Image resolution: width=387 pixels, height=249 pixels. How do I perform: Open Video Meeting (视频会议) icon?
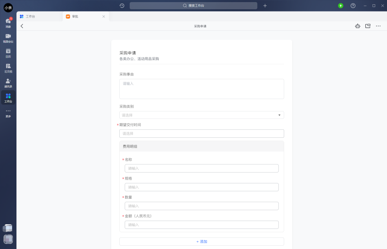pyautogui.click(x=8, y=38)
